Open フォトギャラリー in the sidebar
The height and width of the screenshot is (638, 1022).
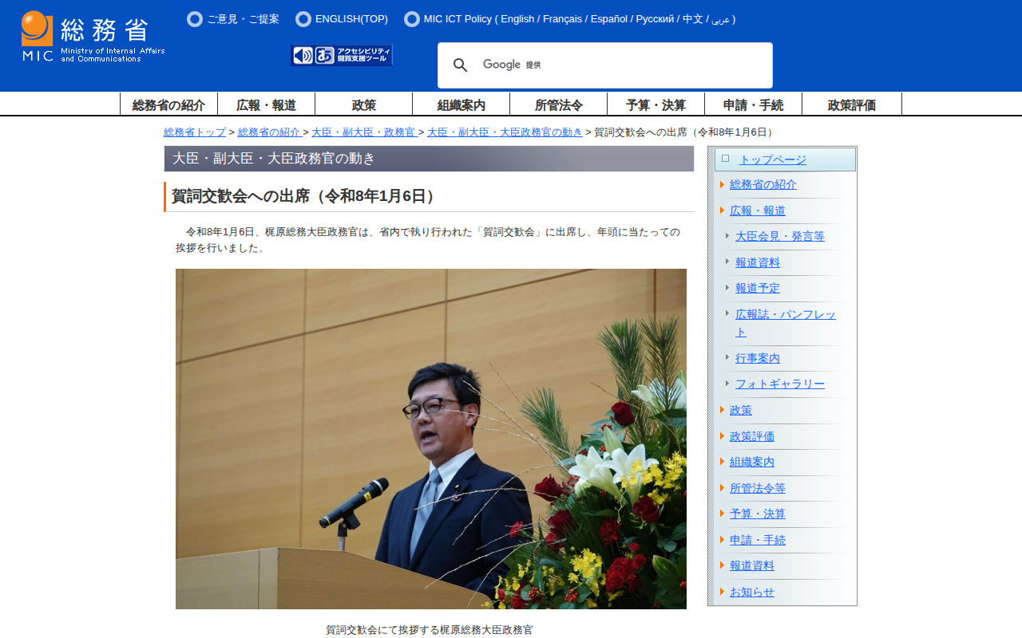pos(779,384)
